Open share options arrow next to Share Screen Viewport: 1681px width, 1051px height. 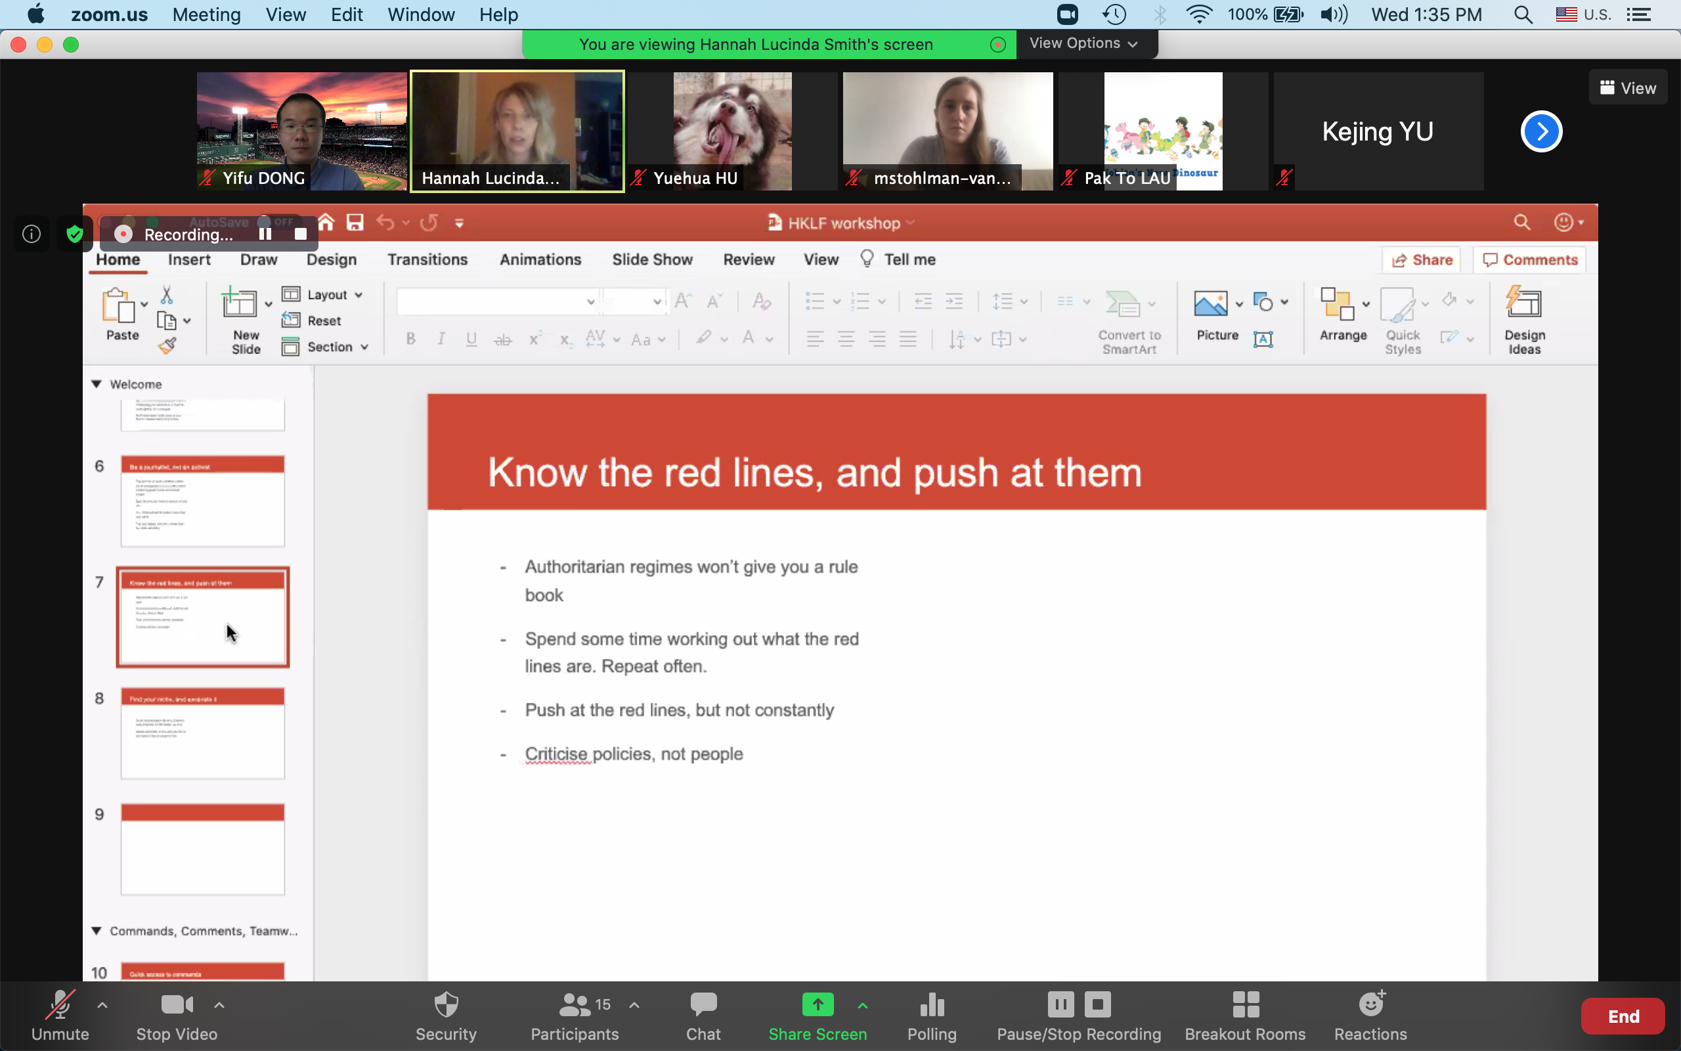(862, 1005)
